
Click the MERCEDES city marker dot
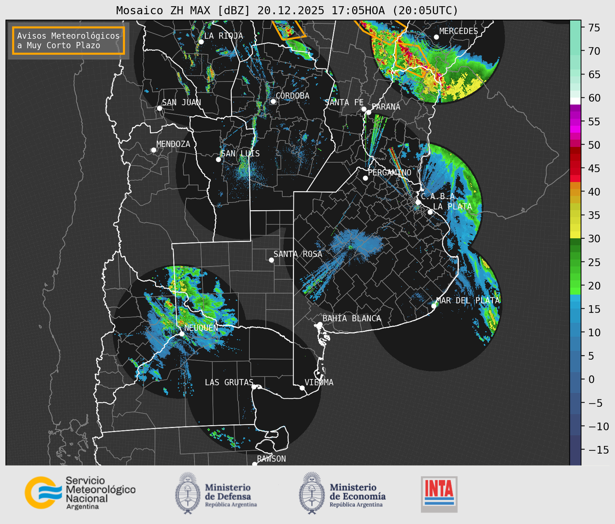click(436, 37)
